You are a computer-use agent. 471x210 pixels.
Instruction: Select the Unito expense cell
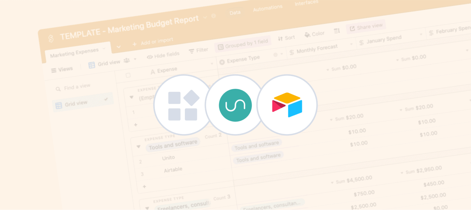pos(168,158)
